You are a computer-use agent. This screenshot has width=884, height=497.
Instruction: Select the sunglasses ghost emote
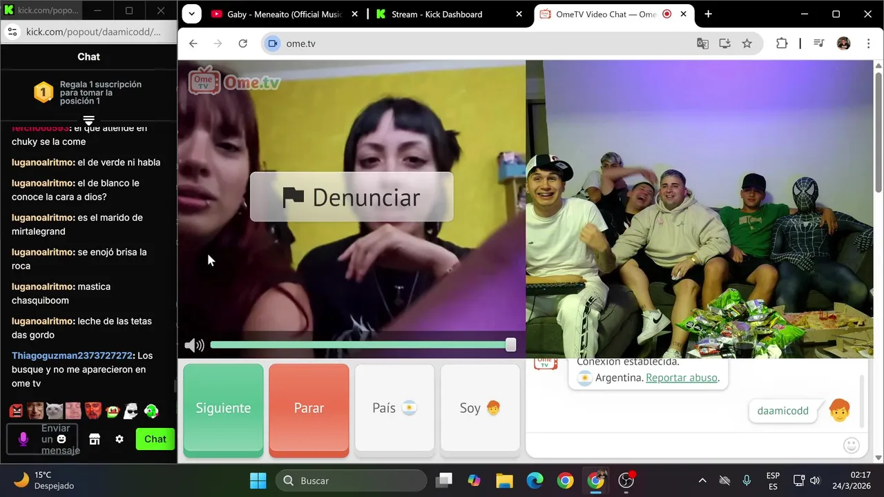(x=131, y=411)
